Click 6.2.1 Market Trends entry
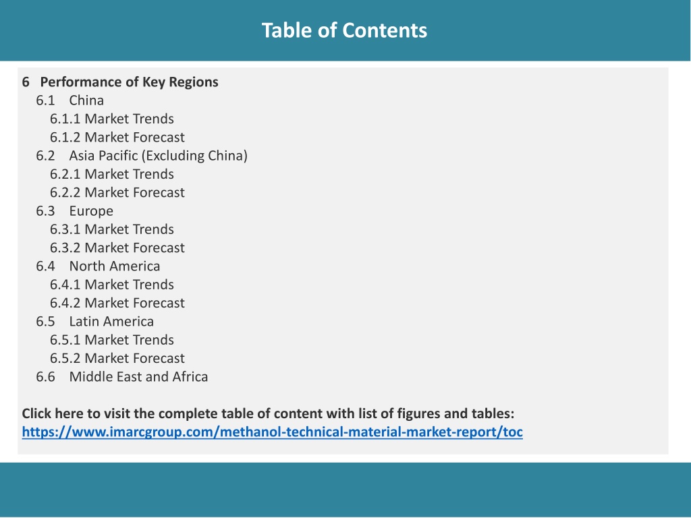This screenshot has height=518, width=691. 112,174
